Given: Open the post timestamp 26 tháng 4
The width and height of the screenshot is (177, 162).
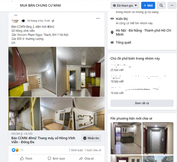Looking at the screenshot, I should point(38,21).
